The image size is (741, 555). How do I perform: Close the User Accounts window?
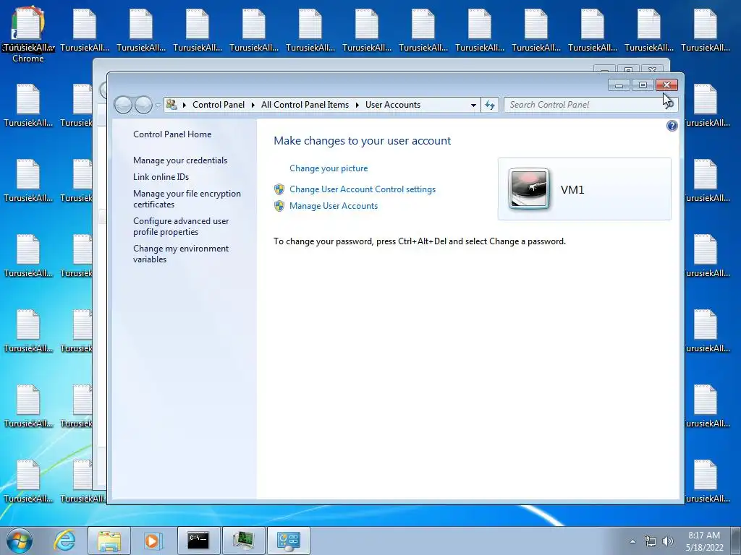coord(666,85)
